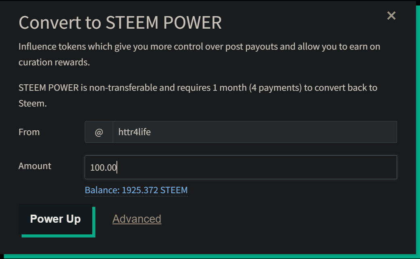Click the words 'convert back to' in notice
Screen dimensions: 420x259
[341, 88]
